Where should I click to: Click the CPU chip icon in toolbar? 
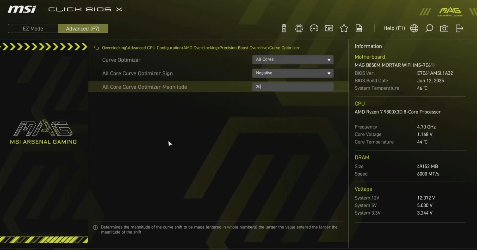[299, 28]
